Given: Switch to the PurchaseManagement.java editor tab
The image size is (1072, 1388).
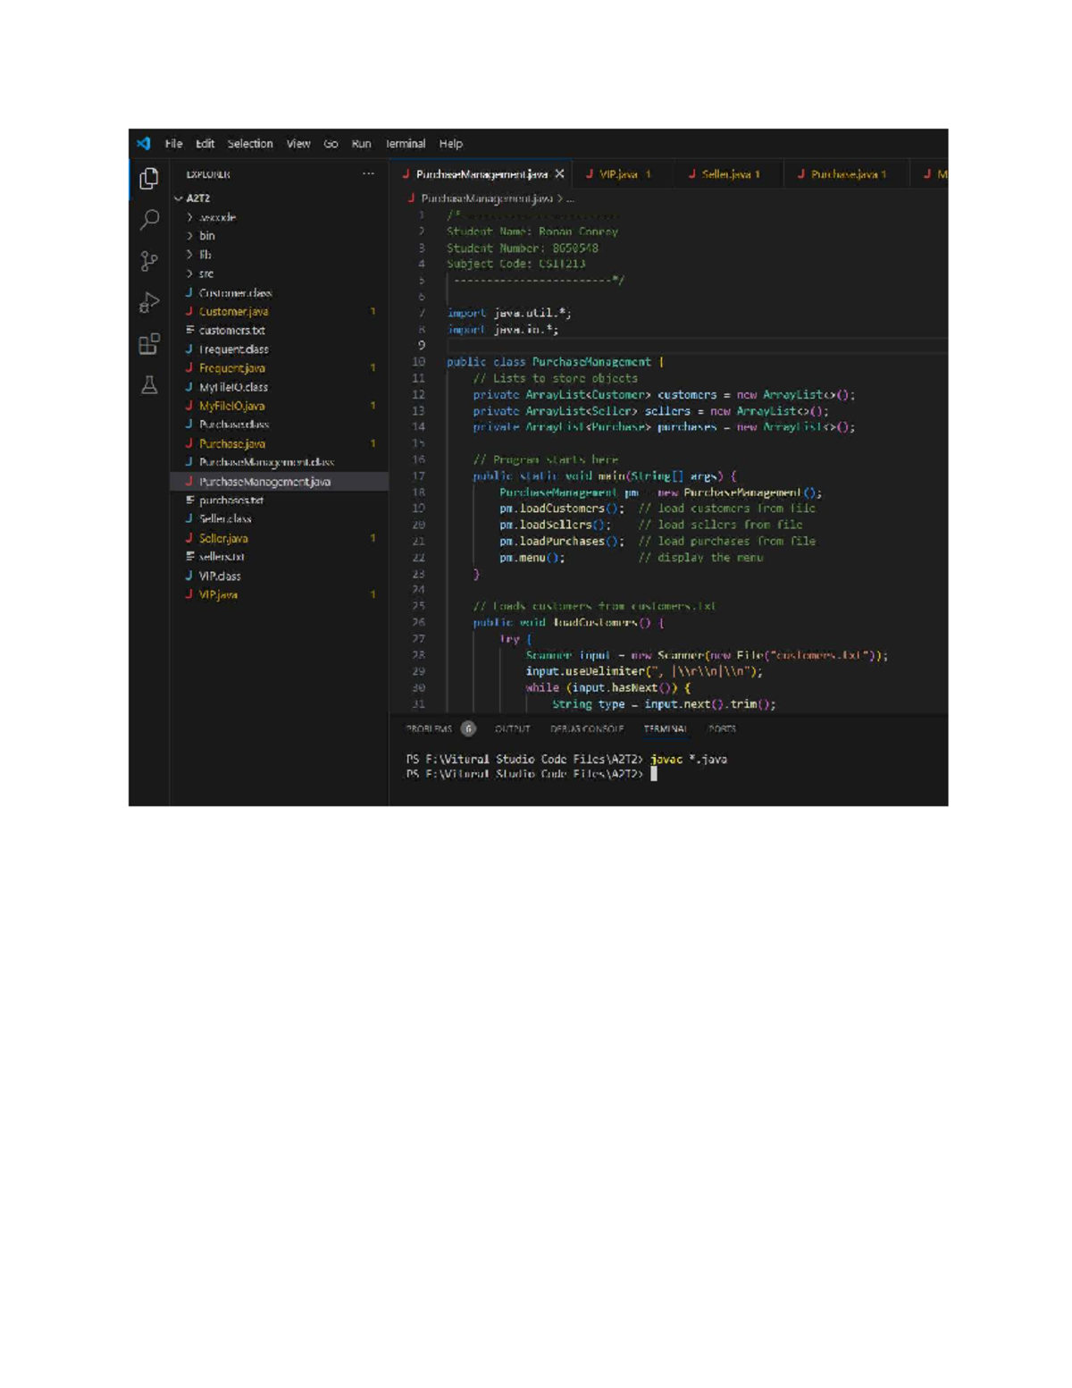Looking at the screenshot, I should point(481,174).
